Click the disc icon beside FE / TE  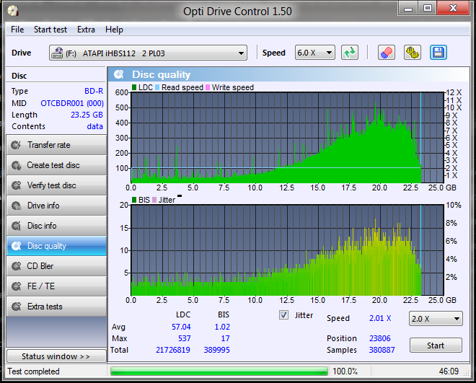[x=16, y=286]
